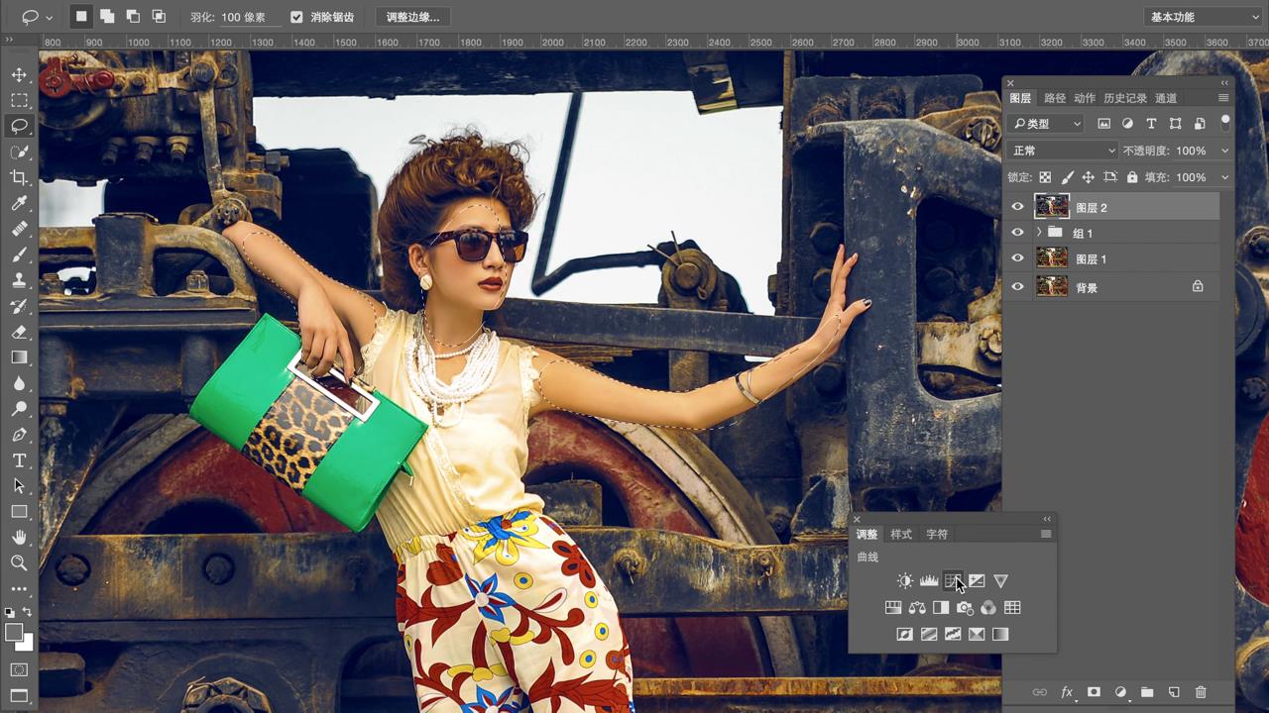The width and height of the screenshot is (1269, 713).
Task: Select the Gradient tool
Action: (19, 357)
